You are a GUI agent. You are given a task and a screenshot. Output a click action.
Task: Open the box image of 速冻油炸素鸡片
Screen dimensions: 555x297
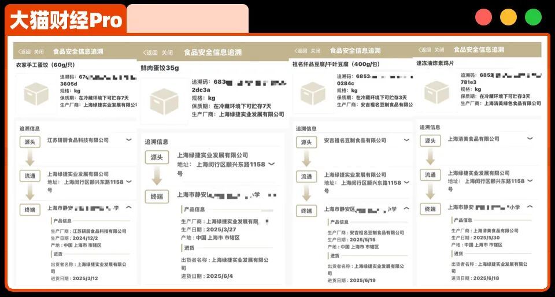[437, 92]
